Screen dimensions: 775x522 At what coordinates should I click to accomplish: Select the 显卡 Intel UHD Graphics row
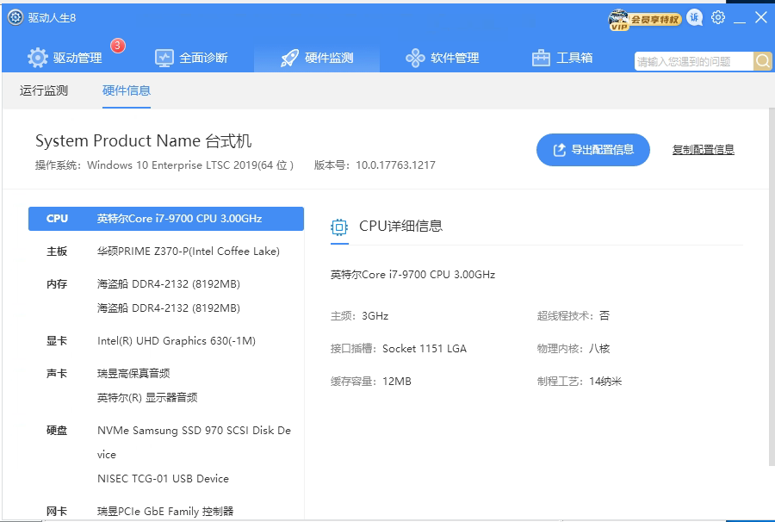[x=166, y=340]
